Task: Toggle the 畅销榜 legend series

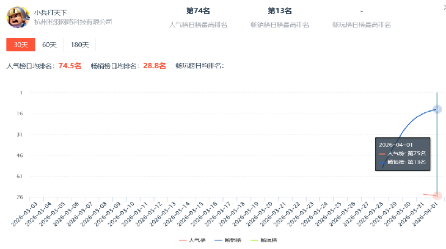Action: pos(227,240)
